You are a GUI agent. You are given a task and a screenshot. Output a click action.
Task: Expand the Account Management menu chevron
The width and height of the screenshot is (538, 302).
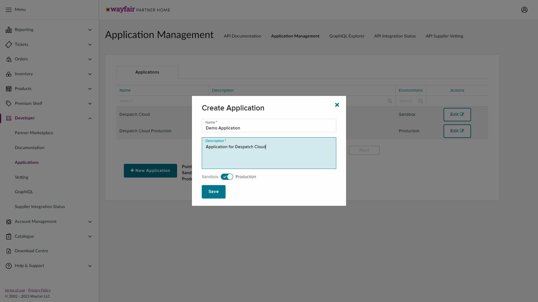coord(90,222)
